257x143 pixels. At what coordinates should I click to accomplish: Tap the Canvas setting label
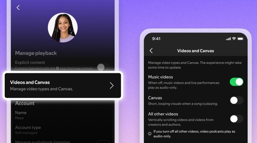(x=155, y=98)
